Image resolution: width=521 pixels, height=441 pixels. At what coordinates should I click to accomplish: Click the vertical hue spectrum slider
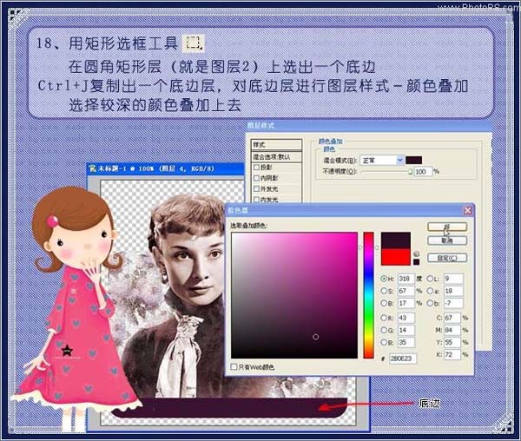click(x=368, y=295)
